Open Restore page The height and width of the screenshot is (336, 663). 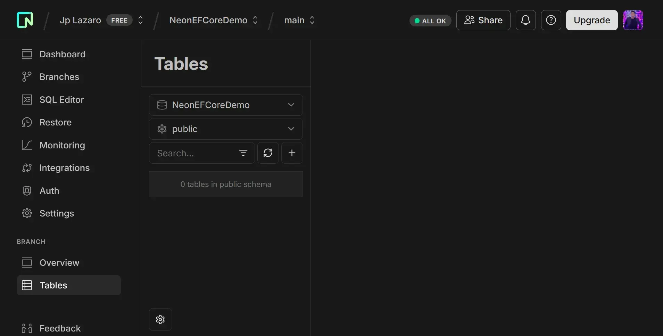pos(56,122)
